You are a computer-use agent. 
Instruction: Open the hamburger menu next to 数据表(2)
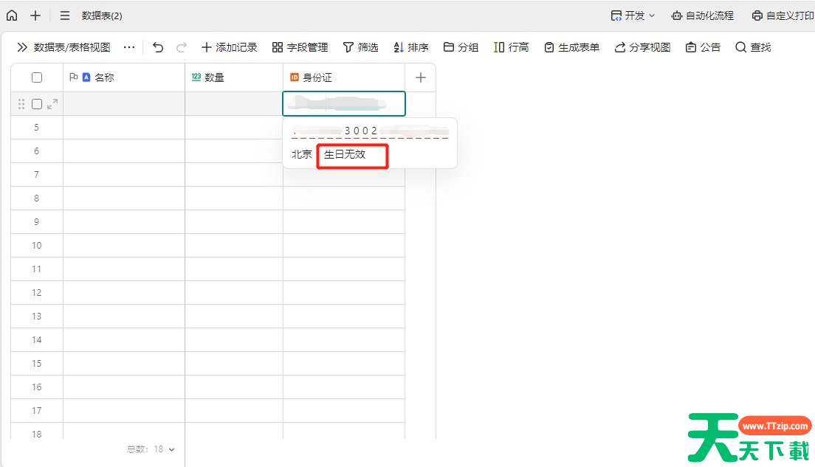pyautogui.click(x=65, y=15)
